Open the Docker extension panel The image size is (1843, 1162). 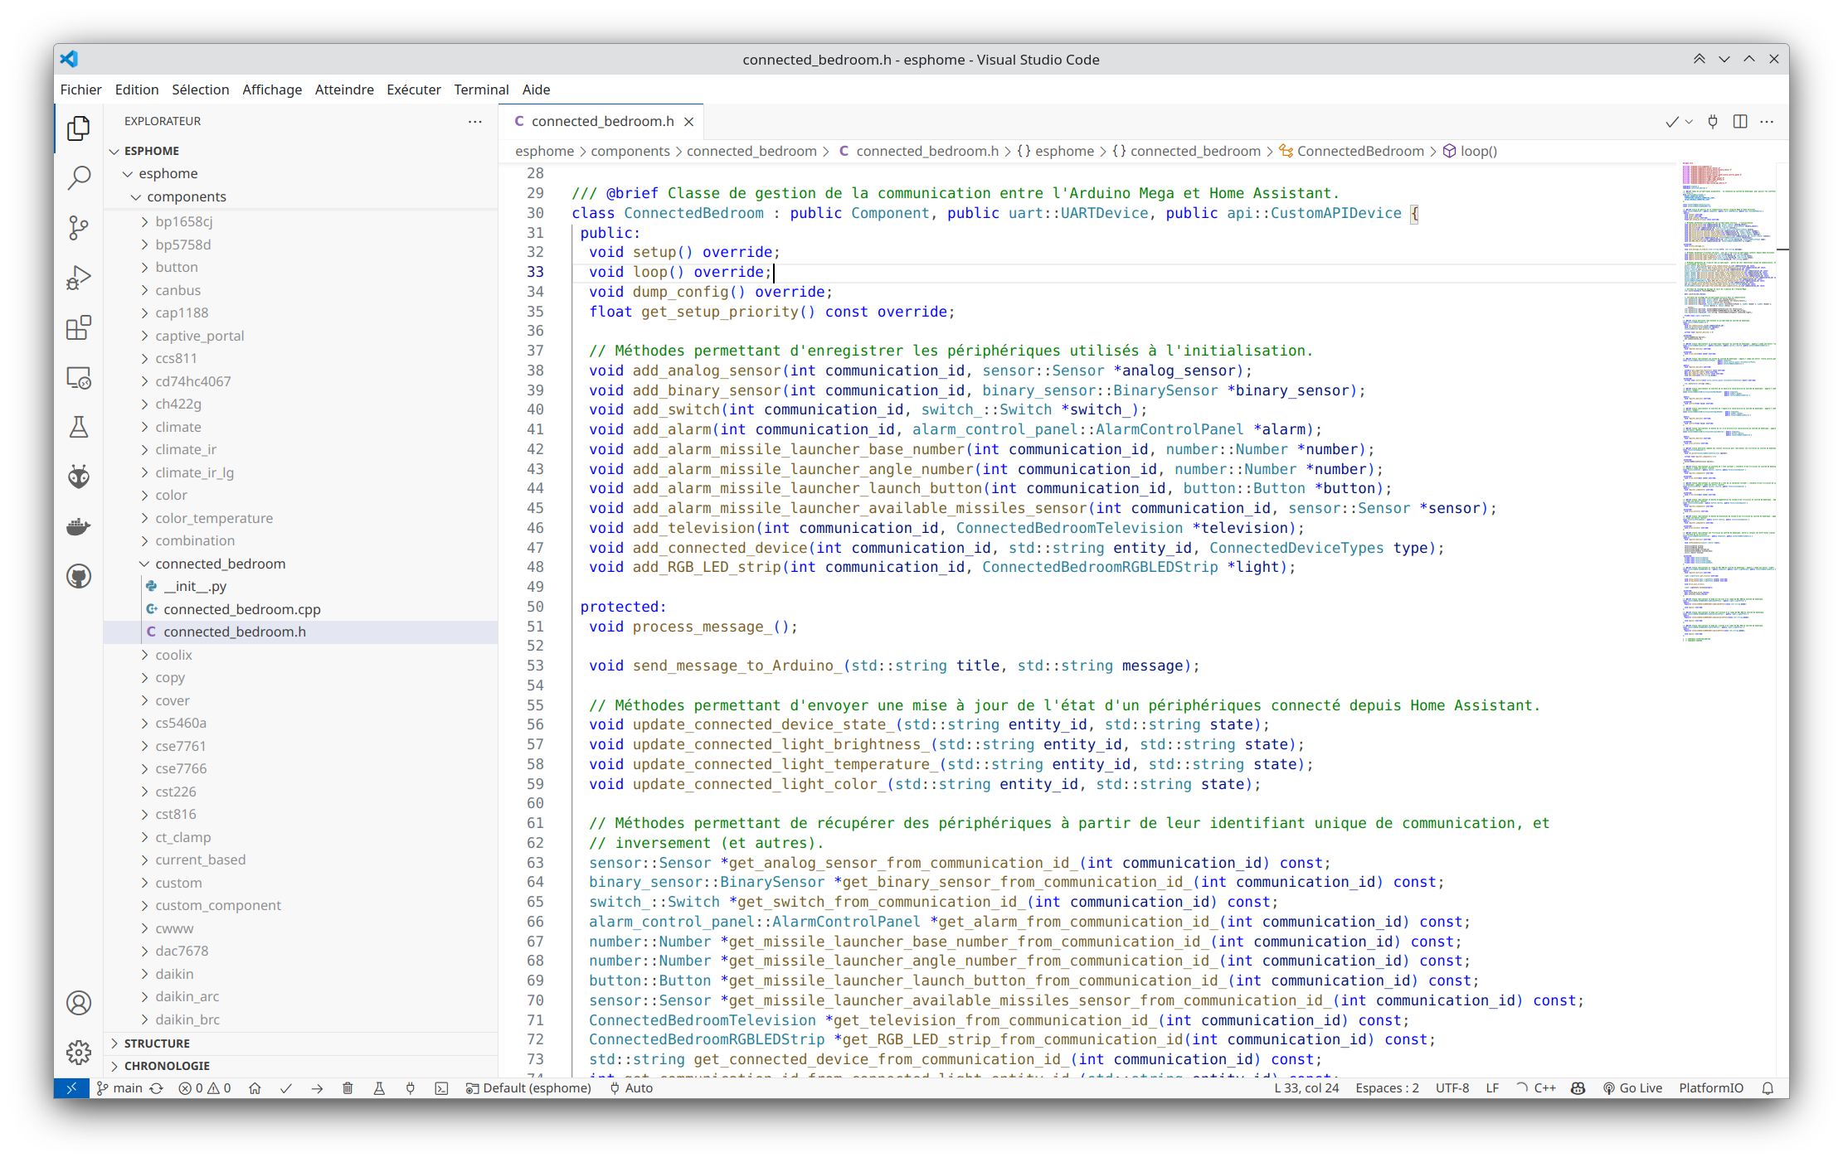(x=79, y=526)
